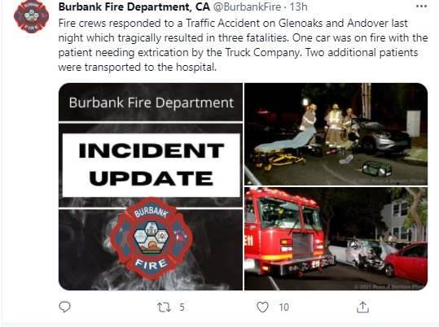Open the red fire engine crash photo
Viewport: 439px width, 327px height.
(336, 238)
